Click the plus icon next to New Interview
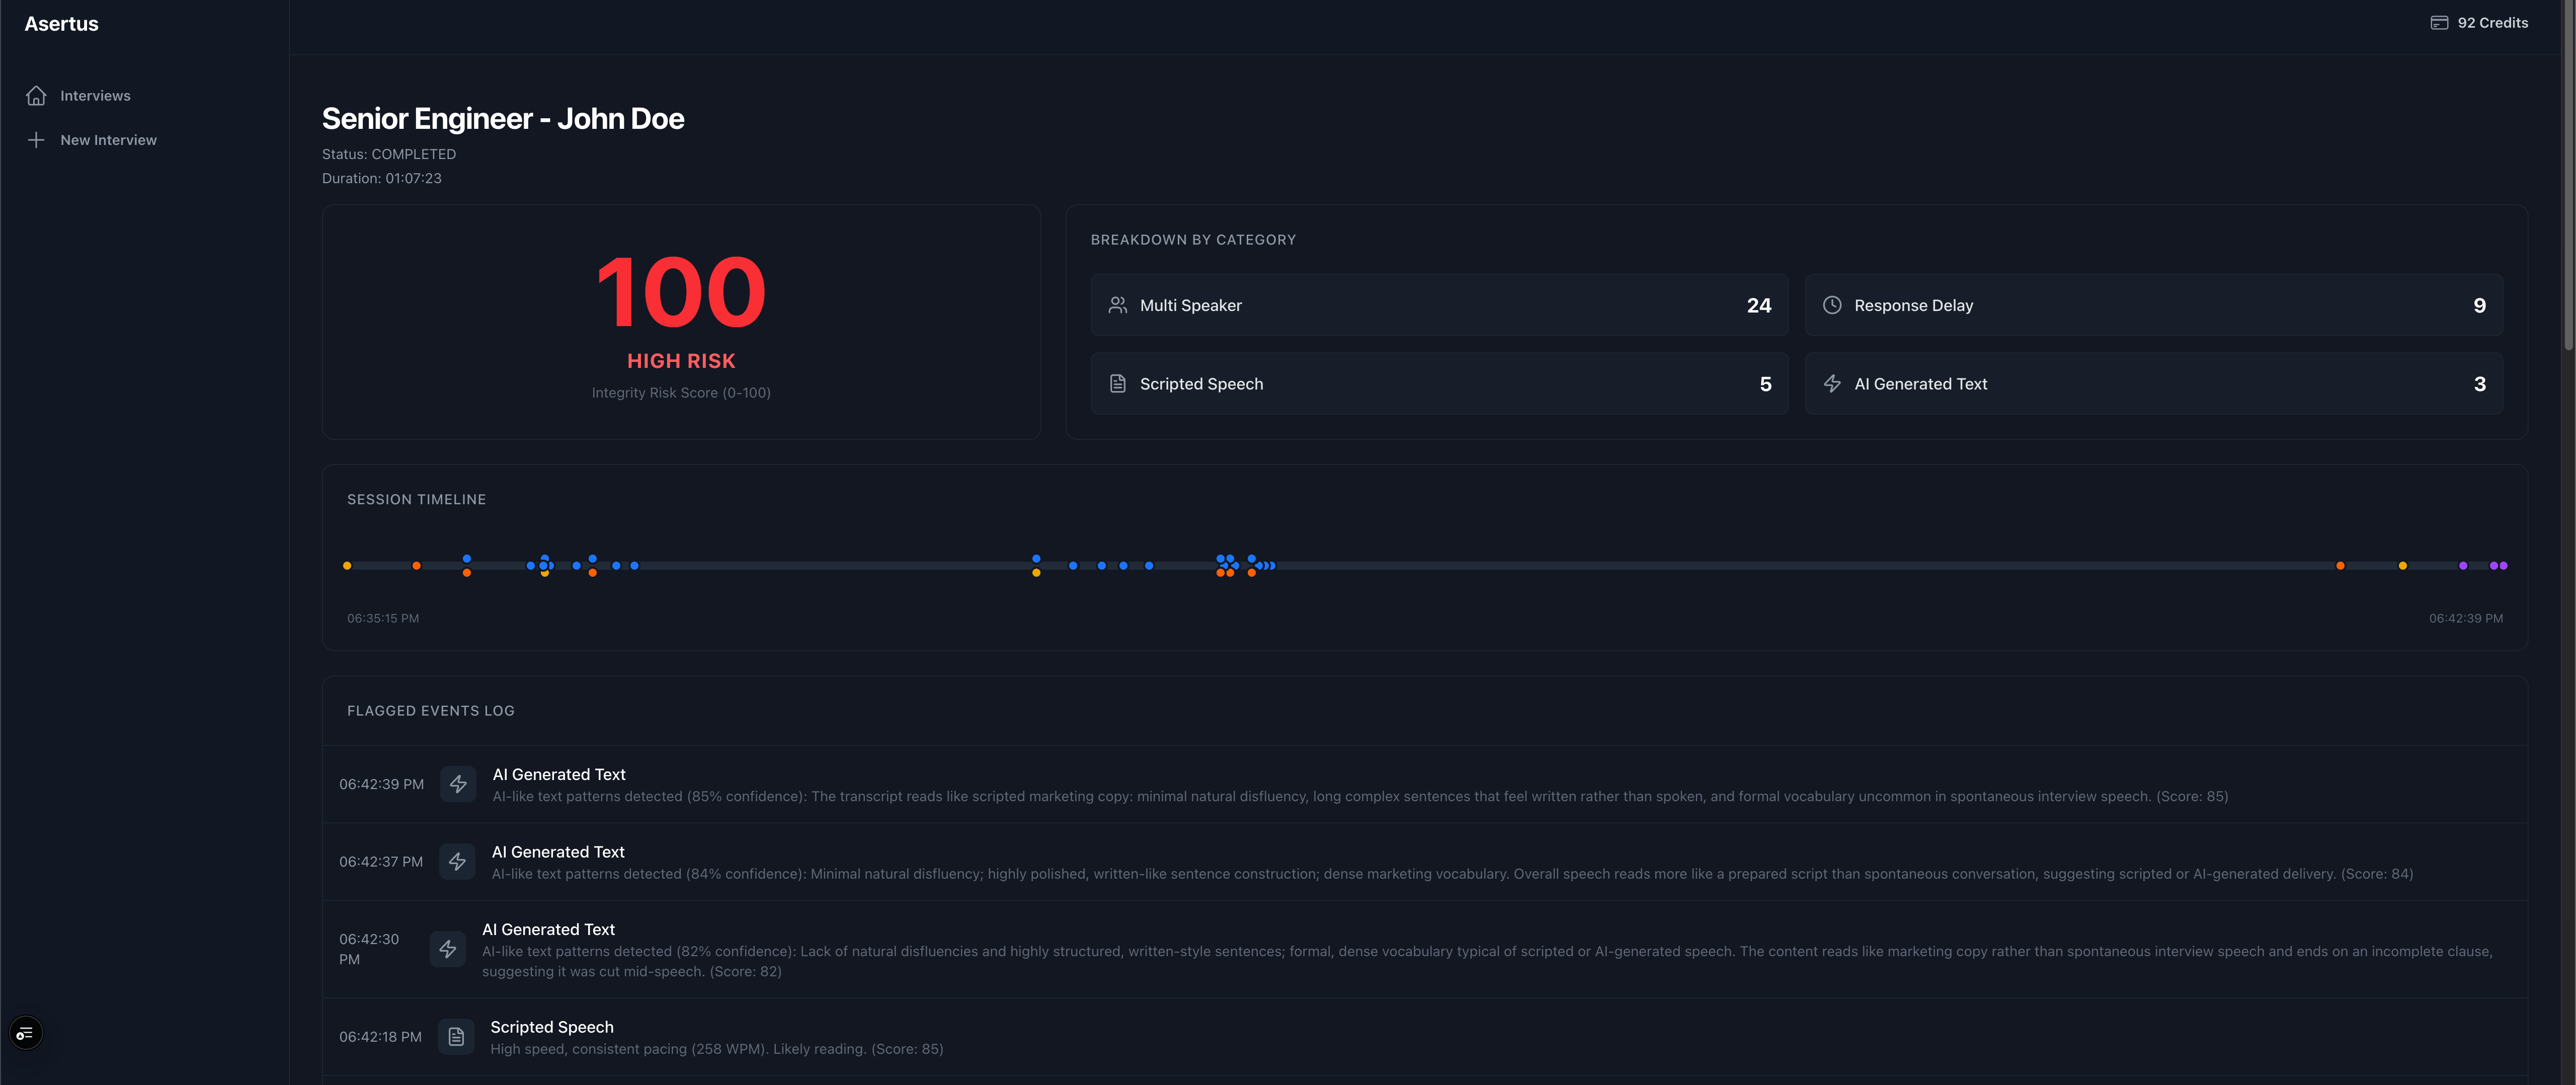 [36, 140]
